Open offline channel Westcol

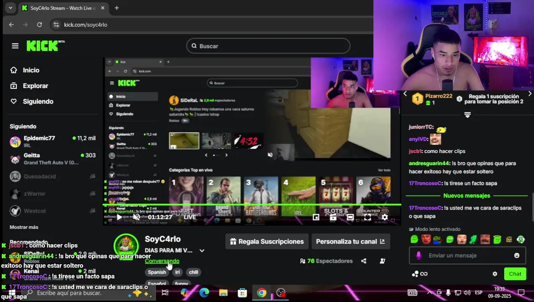[53, 211]
